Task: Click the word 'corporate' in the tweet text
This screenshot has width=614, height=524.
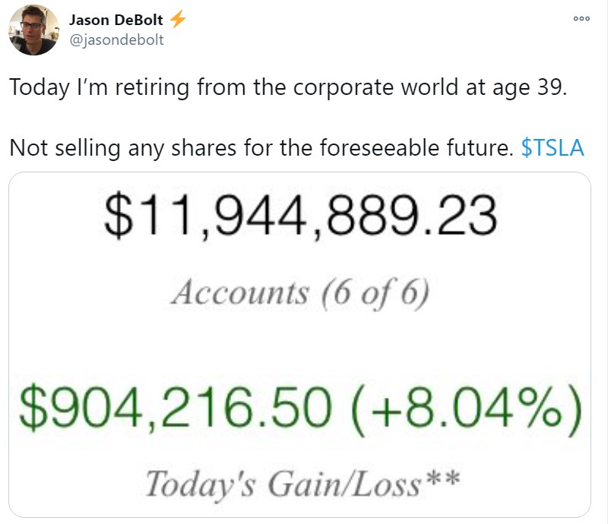Action: (343, 87)
